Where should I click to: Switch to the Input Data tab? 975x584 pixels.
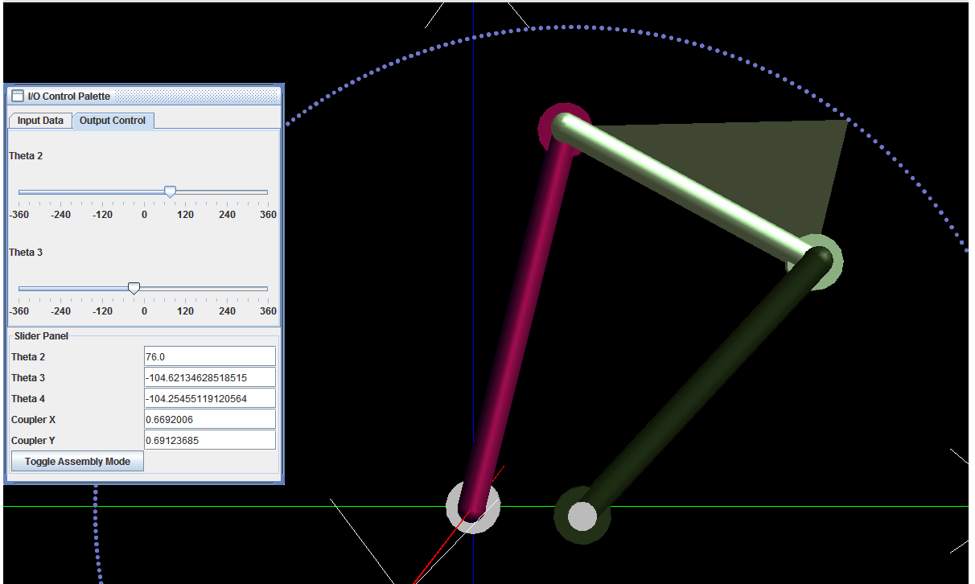pos(39,120)
